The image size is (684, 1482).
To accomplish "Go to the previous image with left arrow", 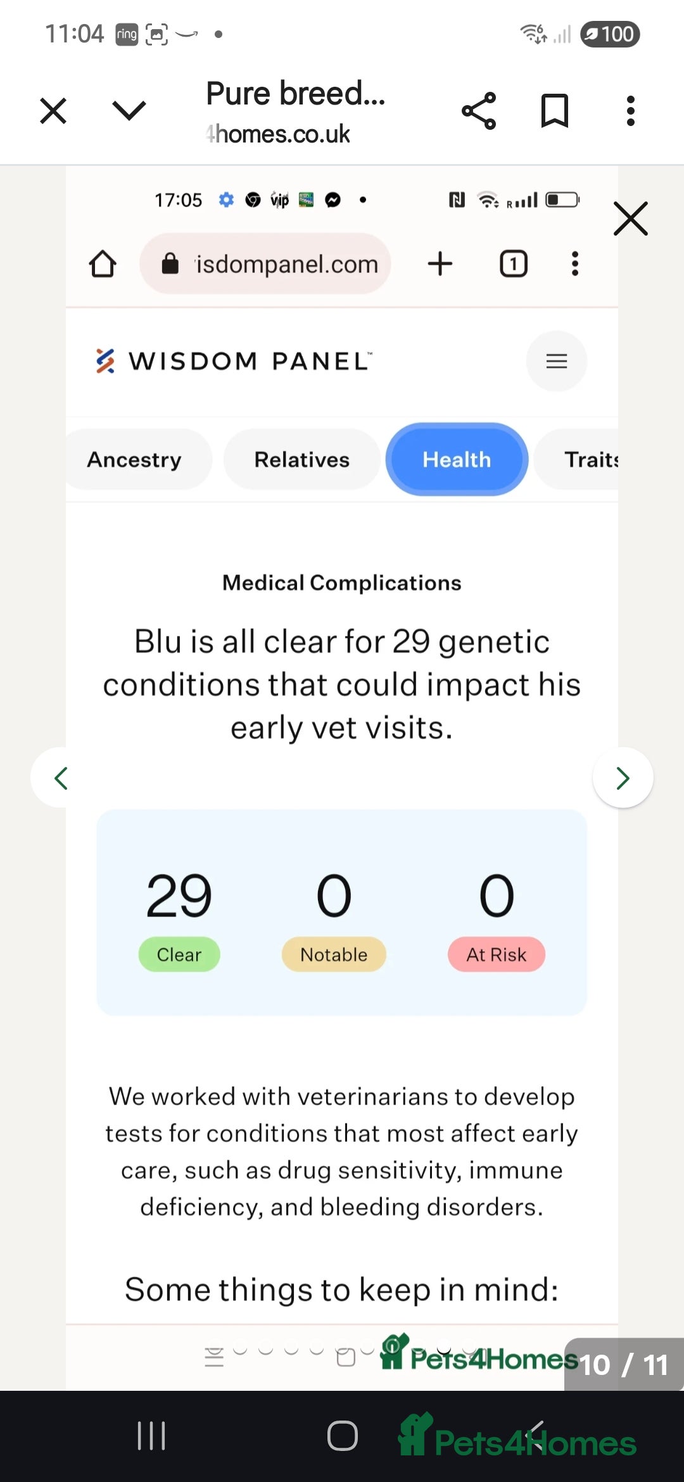I will (61, 778).
